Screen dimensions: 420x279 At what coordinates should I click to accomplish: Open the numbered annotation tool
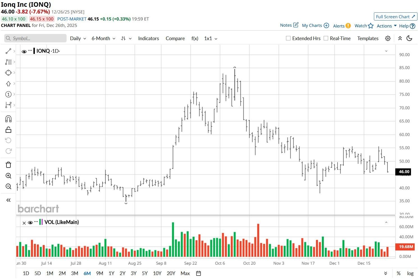8,94
